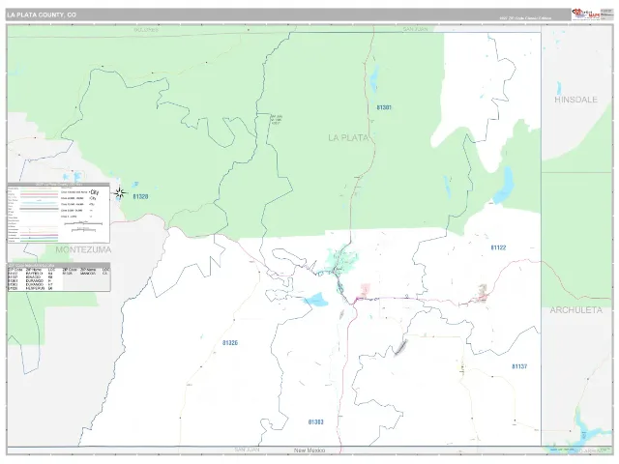Click the IGNACIO row in the ZIP table
The height and width of the screenshot is (464, 619).
click(x=32, y=277)
